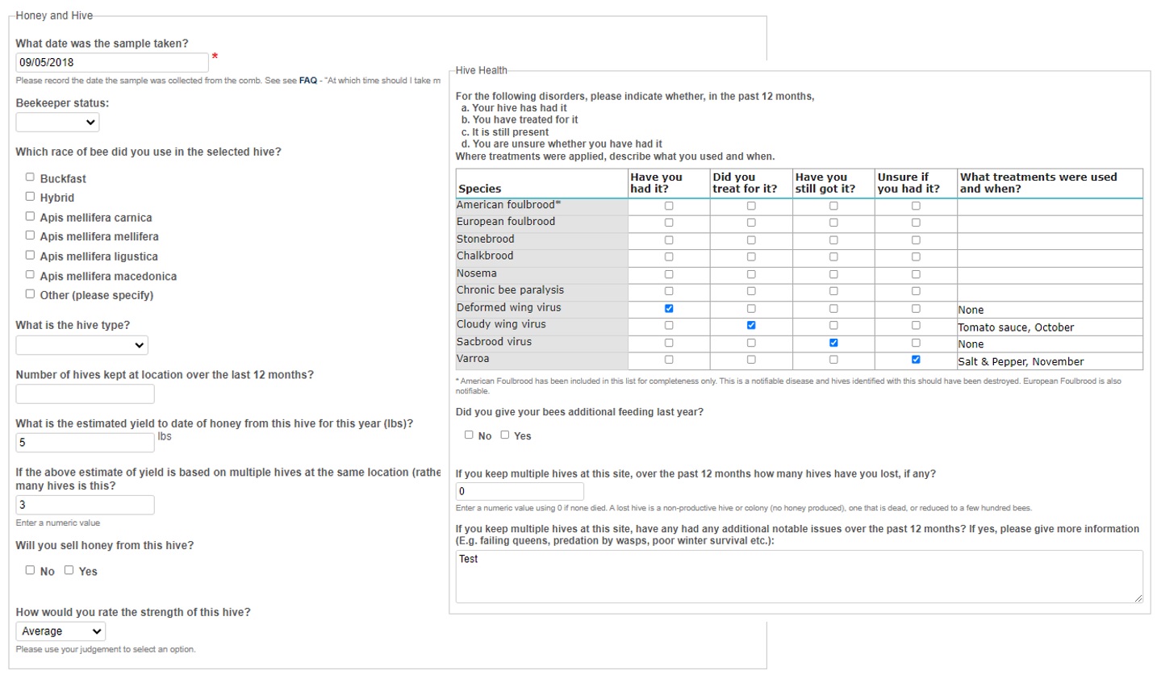Click the estimated honey yield field
Image resolution: width=1157 pixels, height=679 pixels.
click(x=85, y=442)
